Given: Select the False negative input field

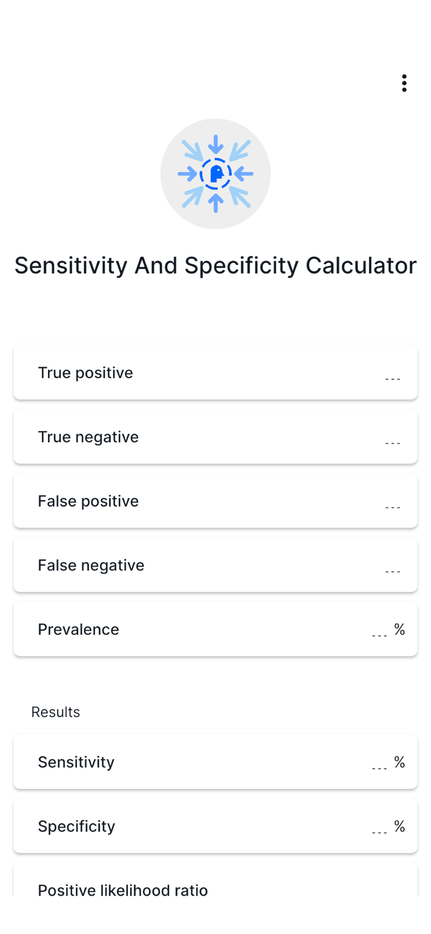Looking at the screenshot, I should [215, 564].
